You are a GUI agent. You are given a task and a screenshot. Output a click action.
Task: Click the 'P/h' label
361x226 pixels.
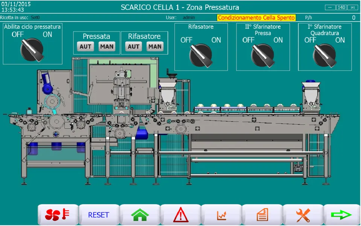(x=308, y=18)
